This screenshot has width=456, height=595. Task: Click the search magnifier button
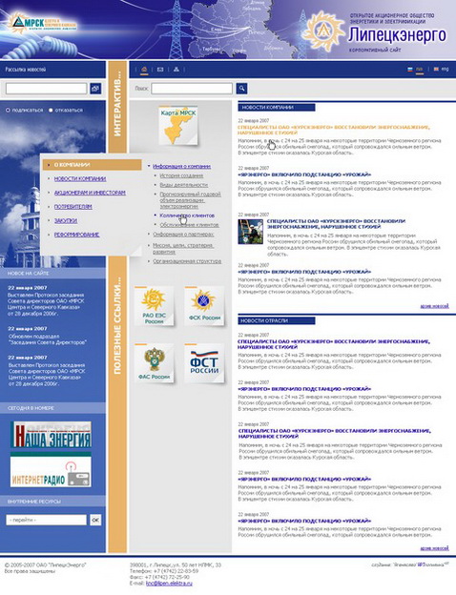tap(242, 89)
